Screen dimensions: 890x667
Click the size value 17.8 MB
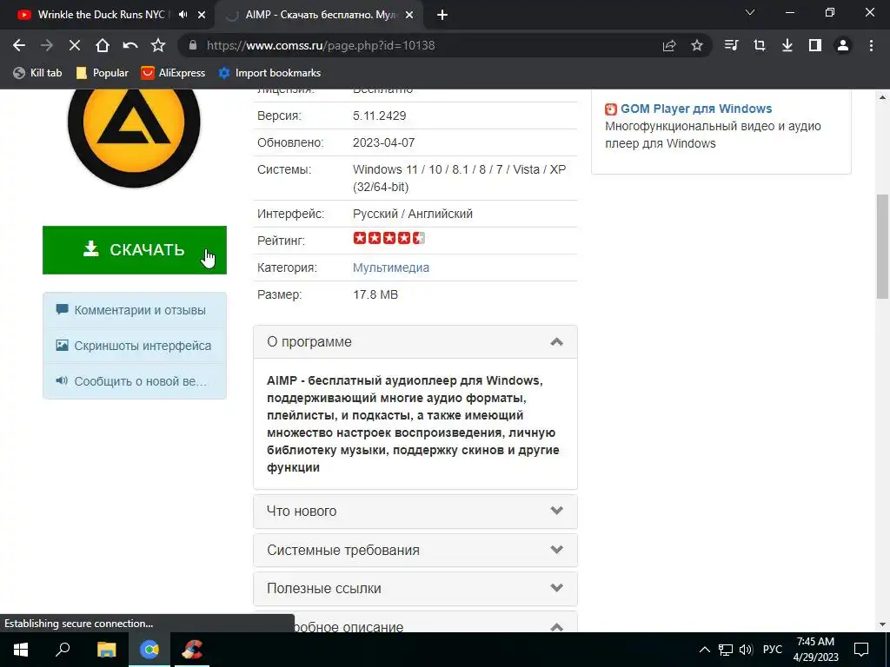click(375, 295)
